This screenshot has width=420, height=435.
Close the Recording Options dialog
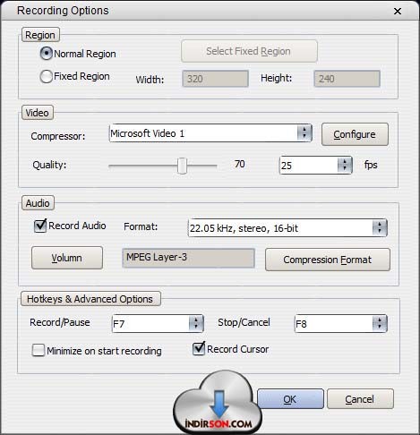398,12
